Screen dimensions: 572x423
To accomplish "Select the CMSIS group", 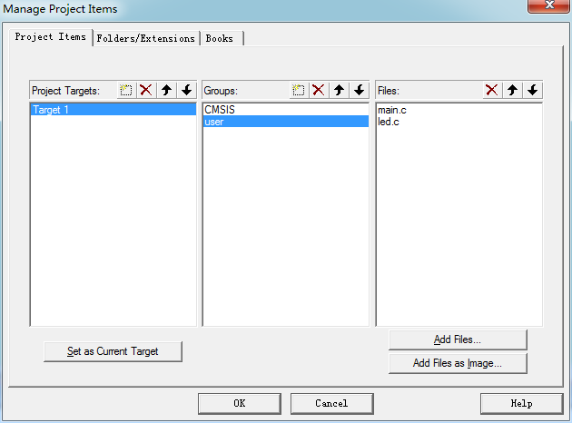I will 286,110.
